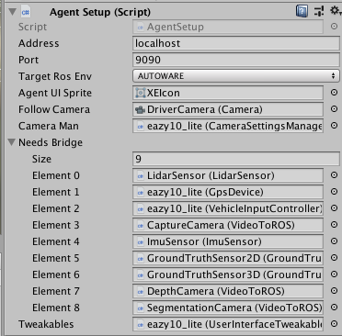Click Element 3 CaptureCamera field
Image resolution: width=342 pixels, height=336 pixels.
pyautogui.click(x=228, y=225)
